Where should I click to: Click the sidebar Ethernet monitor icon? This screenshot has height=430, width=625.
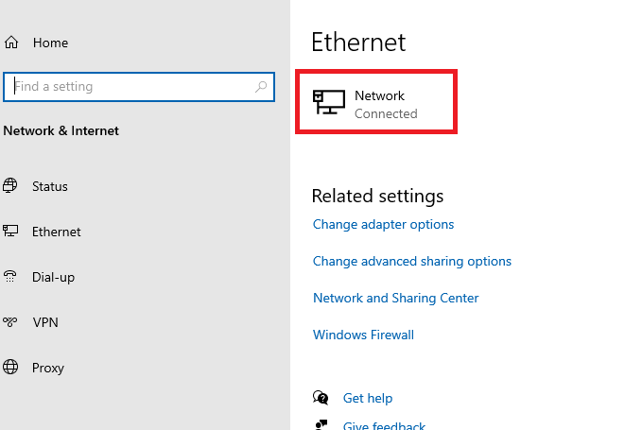[10, 231]
